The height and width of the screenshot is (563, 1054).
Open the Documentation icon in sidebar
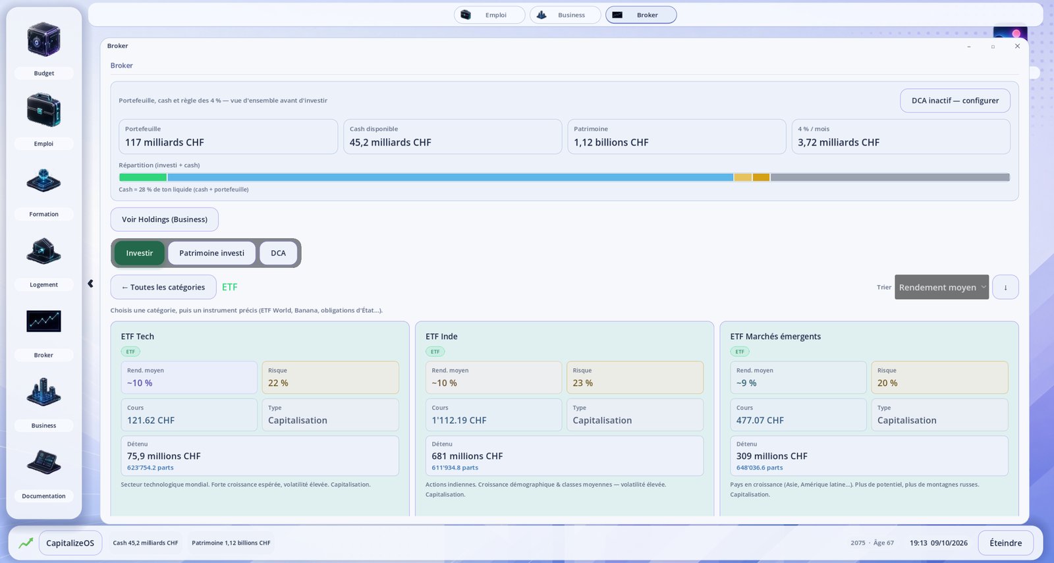(43, 462)
